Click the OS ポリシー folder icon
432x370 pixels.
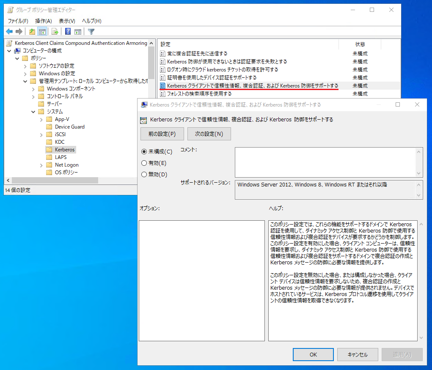(x=49, y=173)
